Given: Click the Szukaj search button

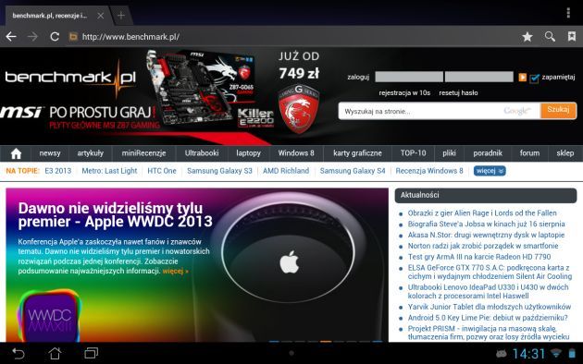Looking at the screenshot, I should pos(558,111).
